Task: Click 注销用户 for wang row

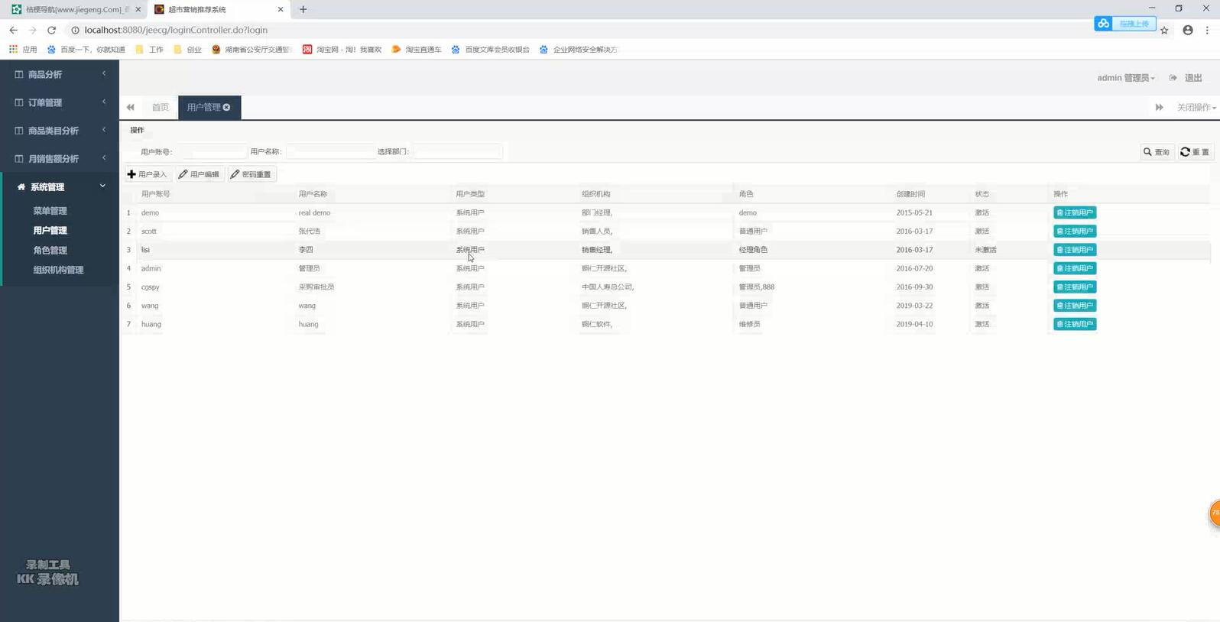Action: click(x=1075, y=306)
